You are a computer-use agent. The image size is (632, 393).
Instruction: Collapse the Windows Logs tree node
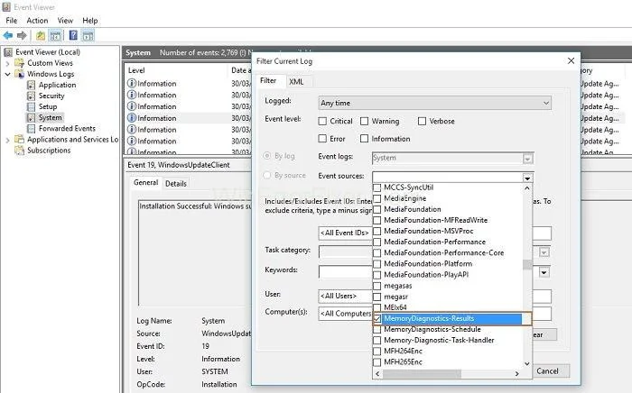(7, 74)
